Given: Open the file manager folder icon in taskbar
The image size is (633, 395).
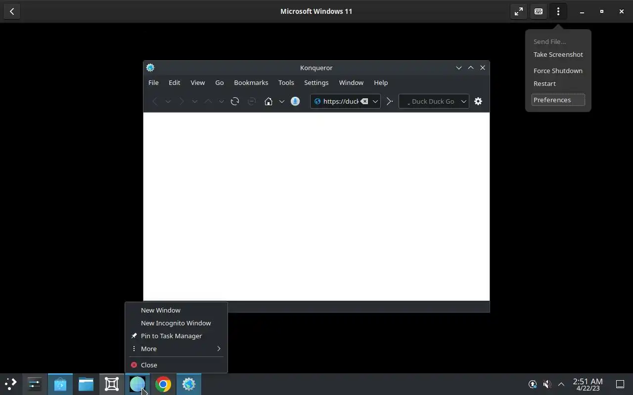Looking at the screenshot, I should click(86, 384).
